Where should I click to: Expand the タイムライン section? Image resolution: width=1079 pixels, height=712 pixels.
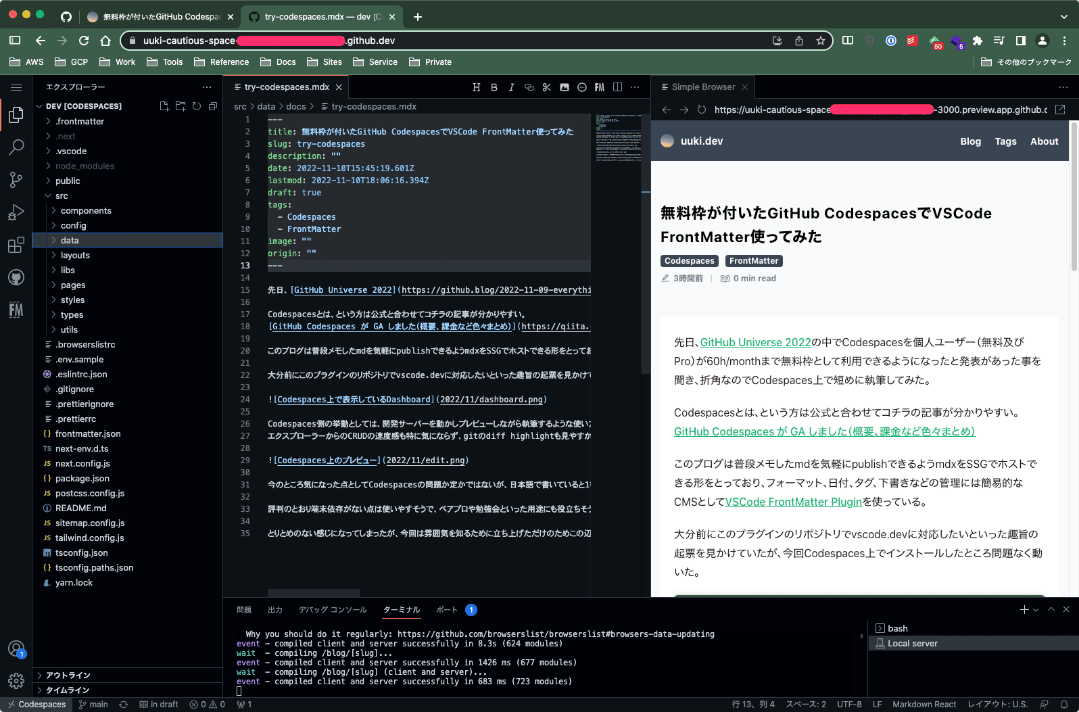click(x=127, y=690)
